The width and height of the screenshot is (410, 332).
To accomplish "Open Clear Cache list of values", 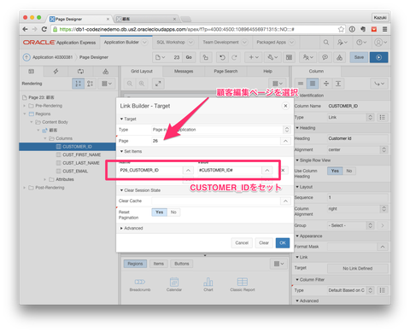I will (285, 201).
